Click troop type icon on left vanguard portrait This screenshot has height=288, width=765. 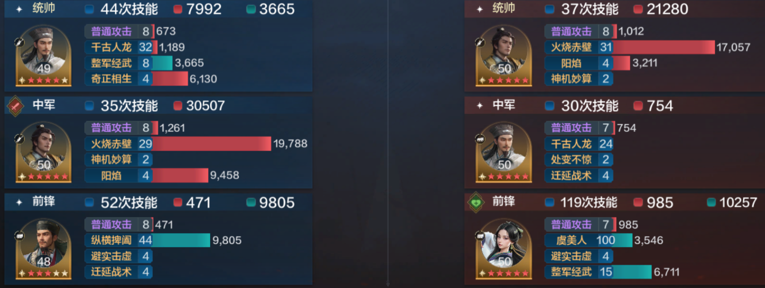(x=20, y=235)
